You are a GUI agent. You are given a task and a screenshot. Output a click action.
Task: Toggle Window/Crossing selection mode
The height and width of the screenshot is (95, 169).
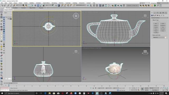pyautogui.click(x=32, y=5)
